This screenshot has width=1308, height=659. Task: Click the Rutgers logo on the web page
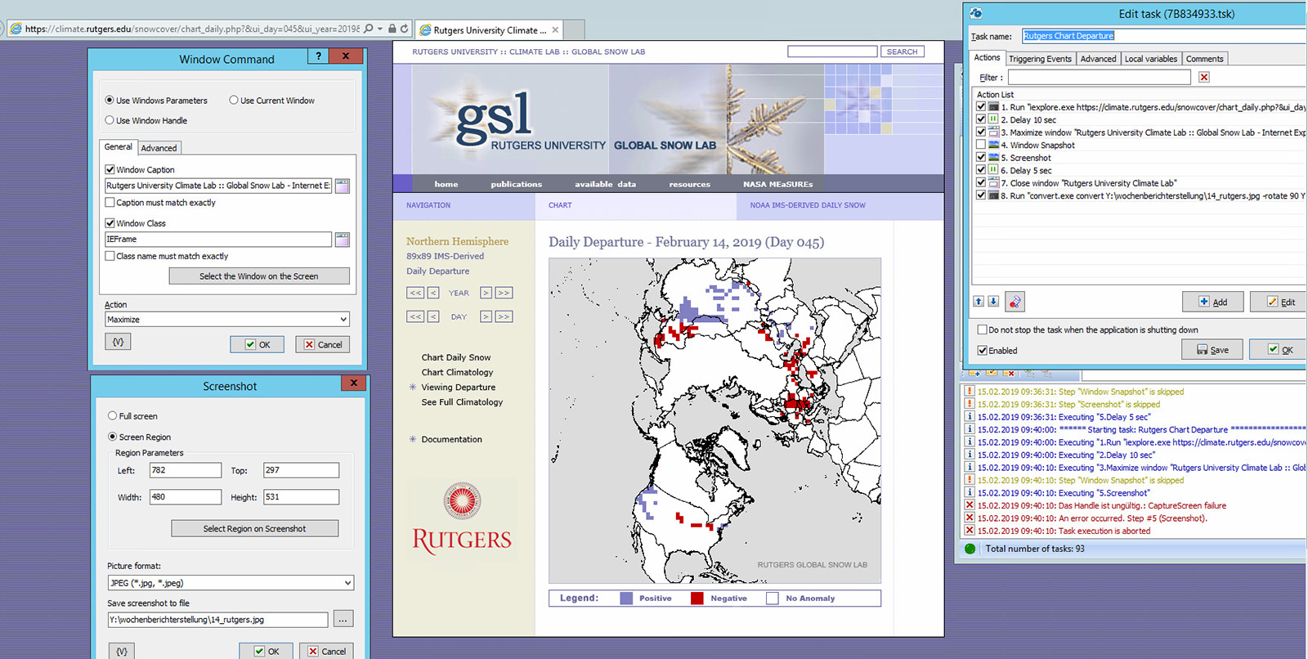tap(462, 519)
